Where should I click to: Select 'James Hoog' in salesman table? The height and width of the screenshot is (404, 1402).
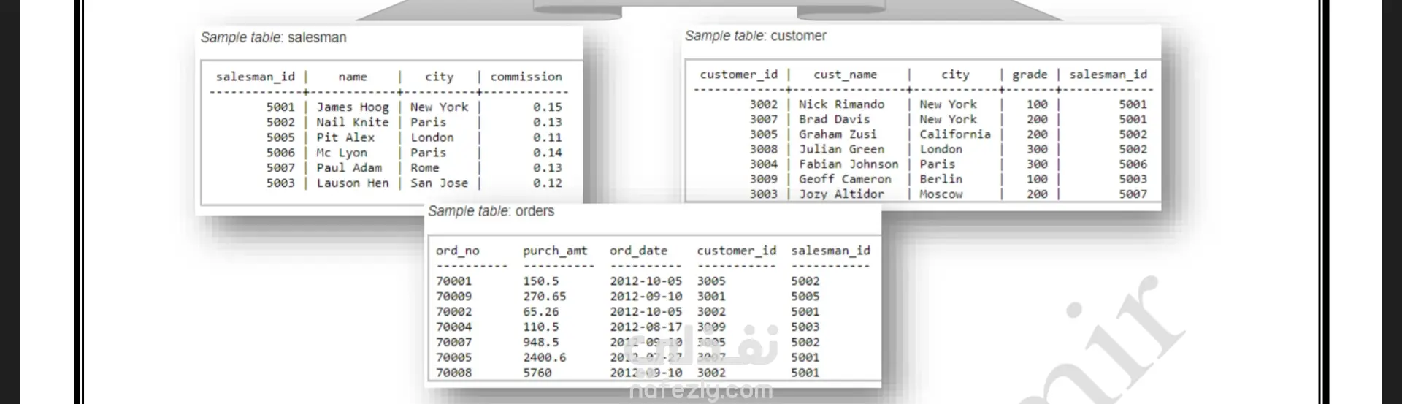[x=353, y=107]
